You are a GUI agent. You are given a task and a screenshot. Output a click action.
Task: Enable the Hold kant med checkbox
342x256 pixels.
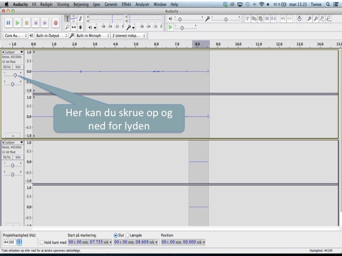coord(42,242)
